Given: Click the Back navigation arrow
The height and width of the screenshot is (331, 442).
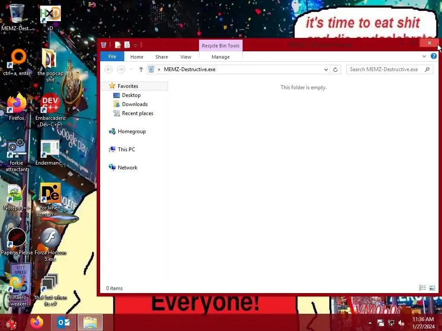Looking at the screenshot, I should coord(108,69).
